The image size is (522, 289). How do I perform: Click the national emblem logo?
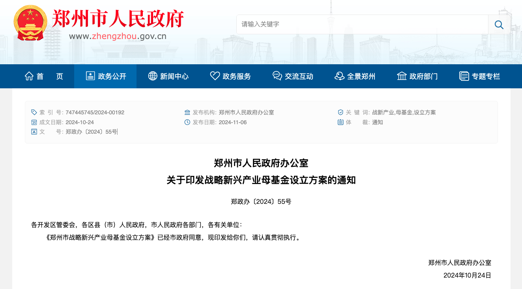pos(30,23)
